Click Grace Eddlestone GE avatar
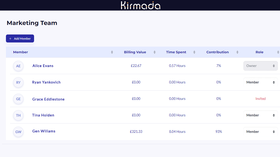Image resolution: width=280 pixels, height=157 pixels. (x=18, y=99)
